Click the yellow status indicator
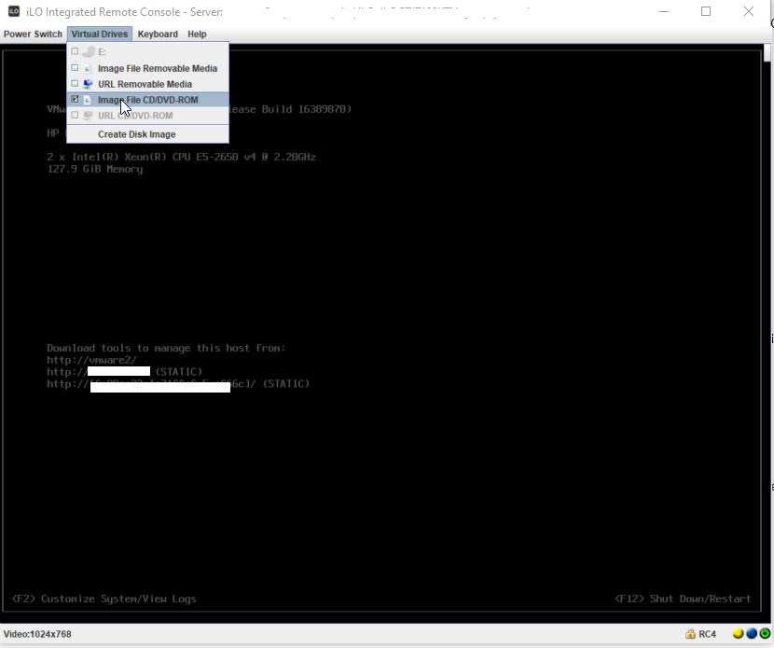774x648 pixels. pyautogui.click(x=738, y=633)
